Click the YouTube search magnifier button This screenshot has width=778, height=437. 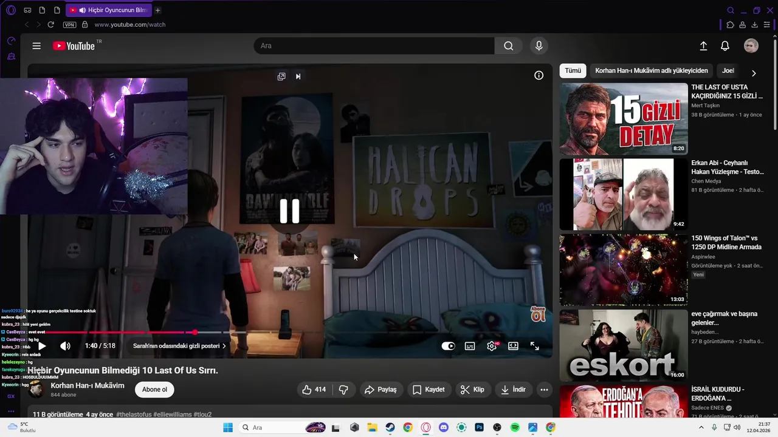click(509, 46)
